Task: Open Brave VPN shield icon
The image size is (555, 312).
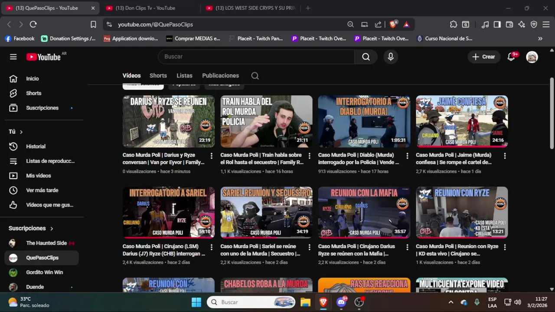Action: (534, 25)
